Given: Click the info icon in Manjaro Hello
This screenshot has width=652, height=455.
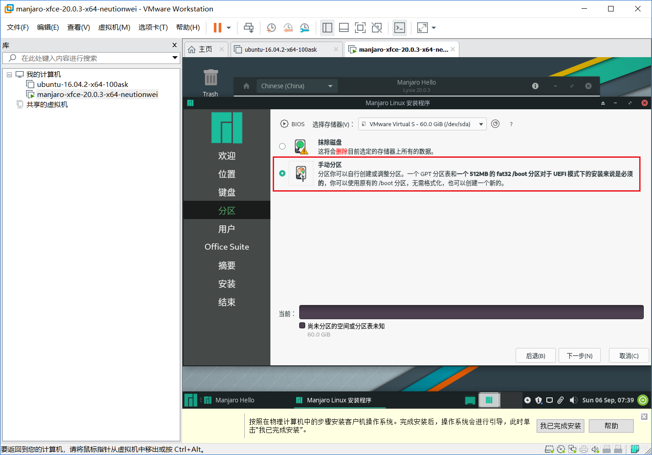Looking at the screenshot, I should click(x=535, y=86).
